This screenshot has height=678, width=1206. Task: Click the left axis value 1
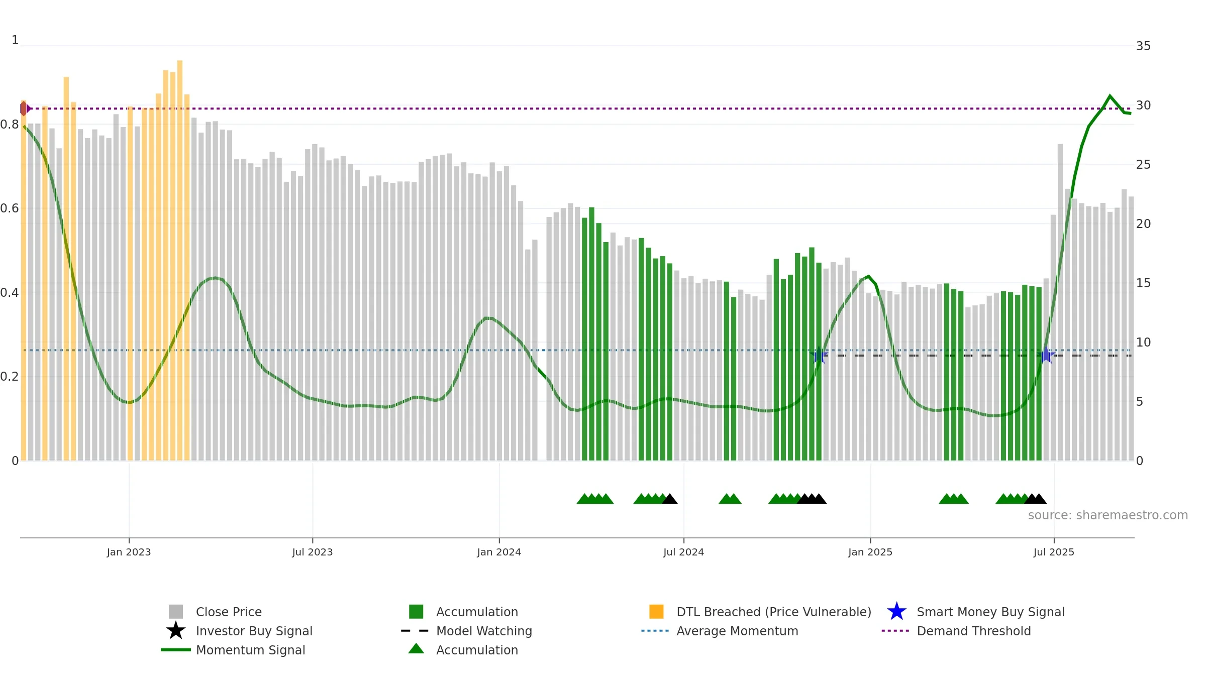pos(15,40)
